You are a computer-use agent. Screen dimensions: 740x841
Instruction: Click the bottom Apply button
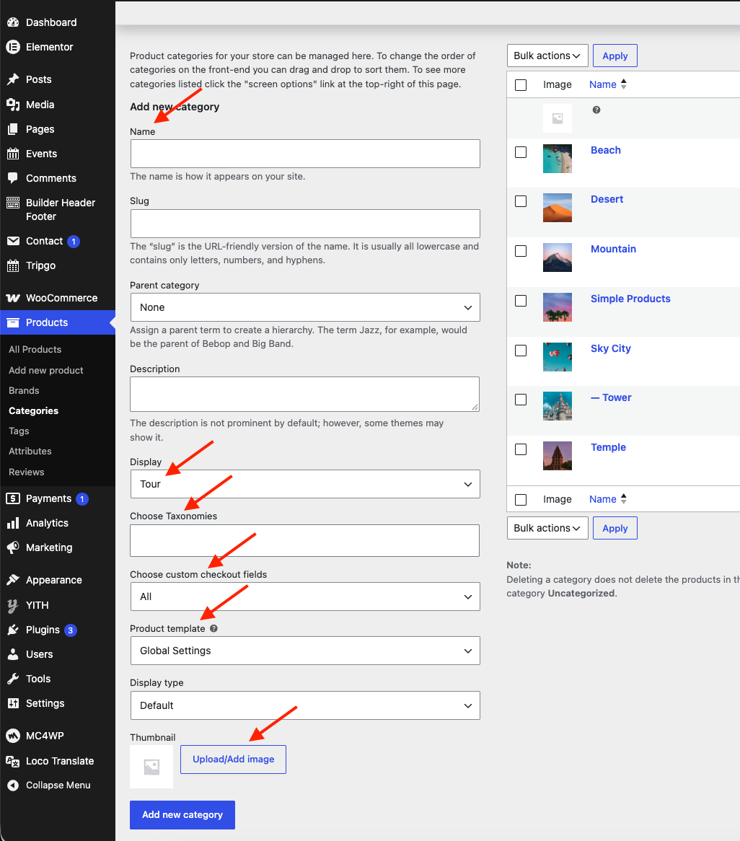(x=615, y=528)
